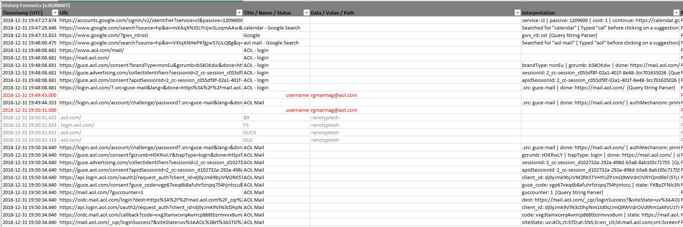Open the Data / Value / Path filter dropdown

517,13
